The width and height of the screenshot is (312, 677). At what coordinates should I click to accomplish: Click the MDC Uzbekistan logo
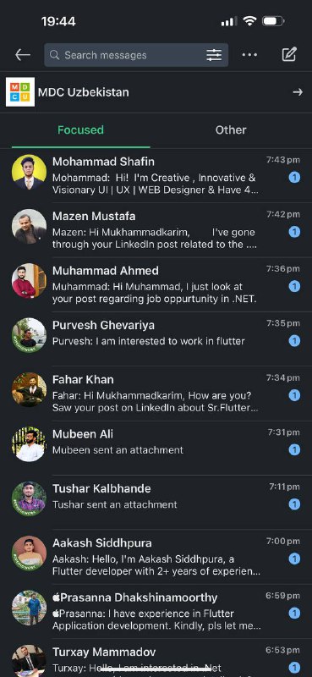pyautogui.click(x=19, y=92)
